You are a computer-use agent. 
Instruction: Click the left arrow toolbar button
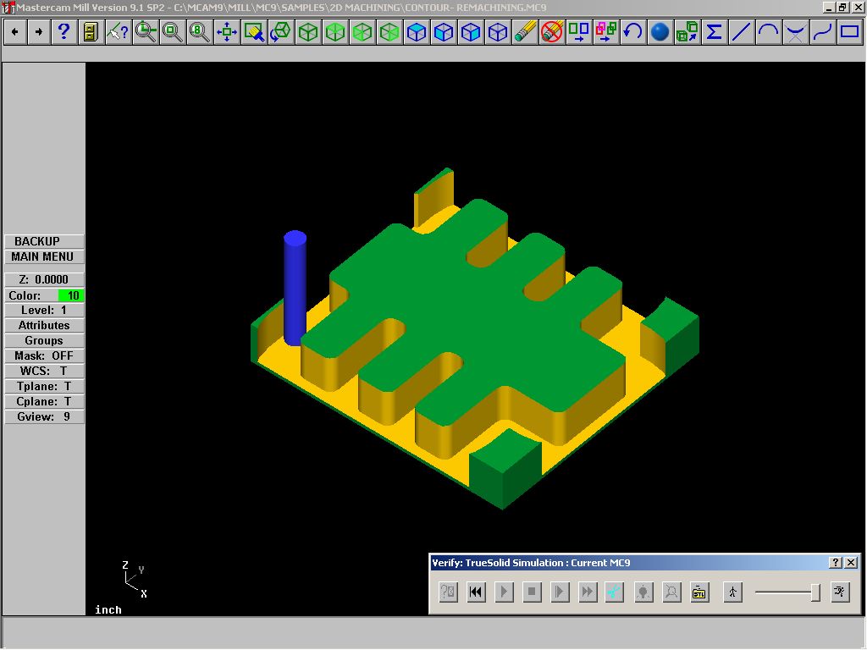[x=15, y=32]
